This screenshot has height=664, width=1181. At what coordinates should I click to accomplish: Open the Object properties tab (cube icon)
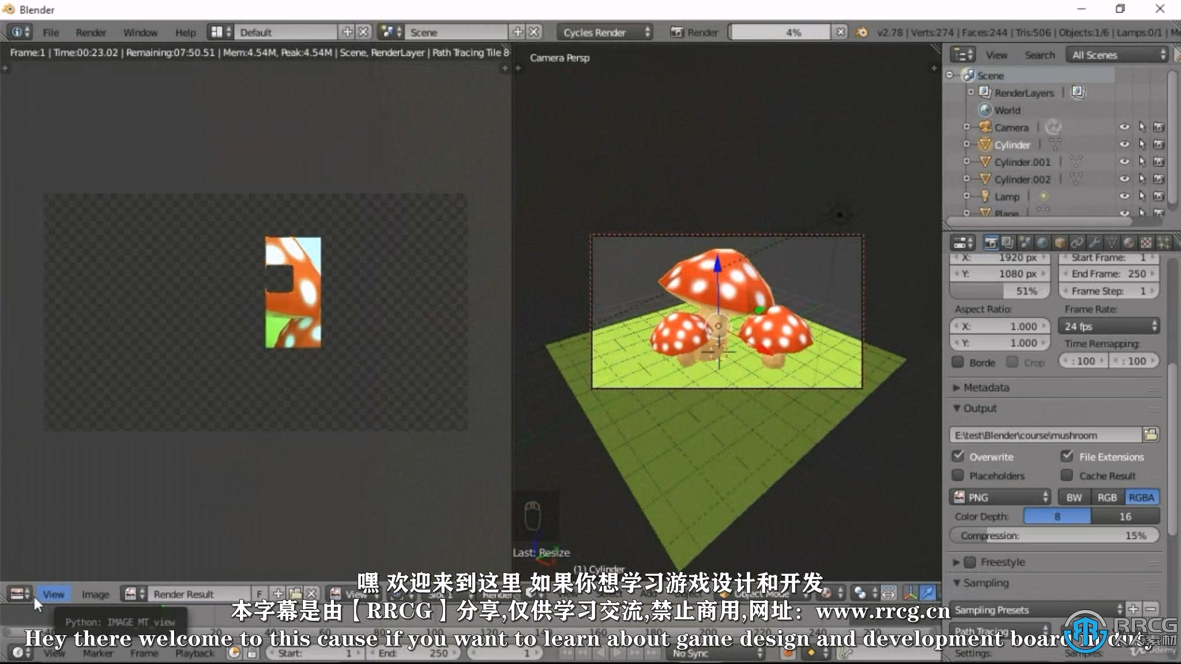[1059, 243]
